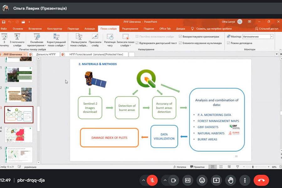Click the Спільний доступ button

click(267, 29)
